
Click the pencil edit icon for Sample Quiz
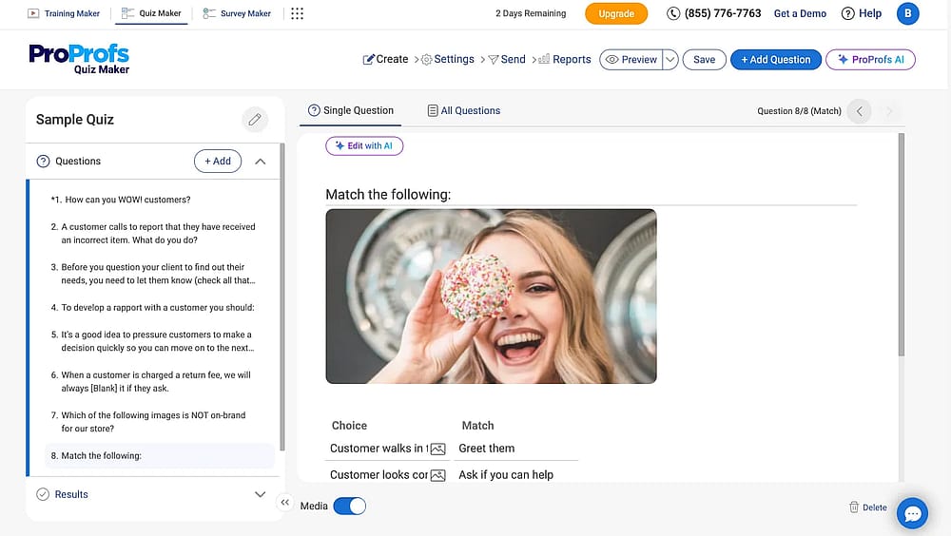tap(255, 120)
